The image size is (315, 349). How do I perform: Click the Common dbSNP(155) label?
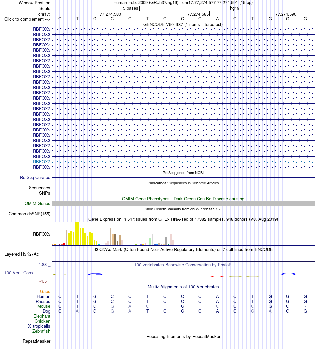pos(30,214)
